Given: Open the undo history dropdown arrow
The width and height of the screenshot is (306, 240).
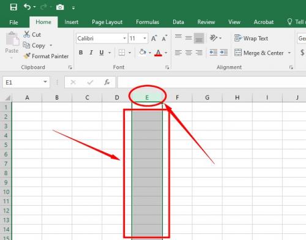Looking at the screenshot, I should coord(34,7).
